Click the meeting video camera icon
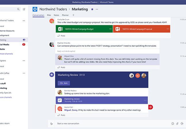 [52, 75]
